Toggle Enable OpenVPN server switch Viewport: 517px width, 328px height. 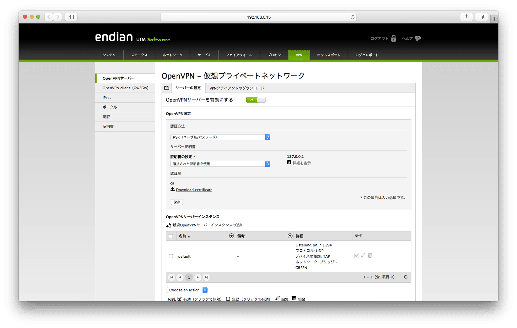[256, 100]
